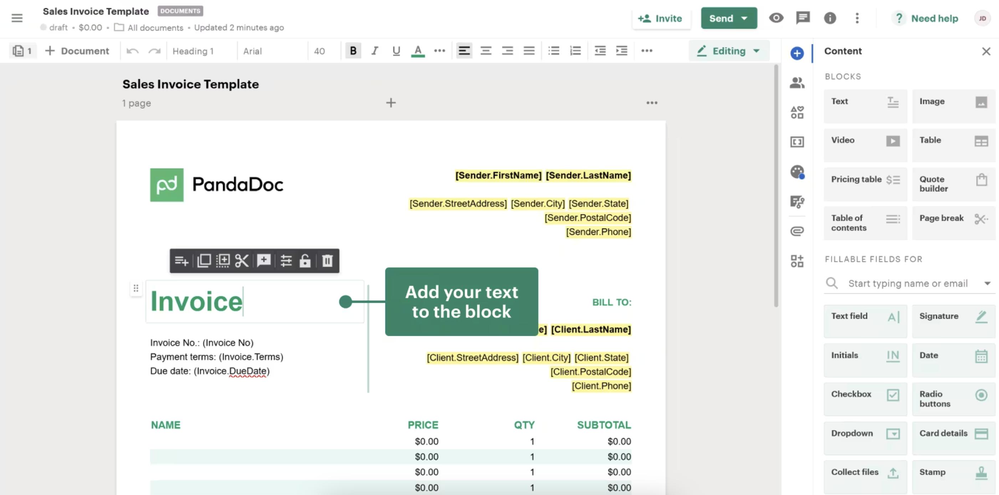This screenshot has height=495, width=999.
Task: Undo the last action
Action: coord(132,51)
